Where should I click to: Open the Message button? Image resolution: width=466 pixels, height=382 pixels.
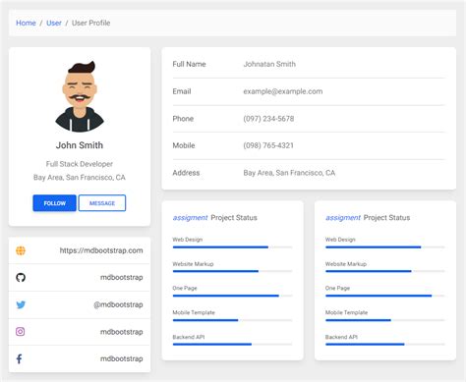(x=102, y=203)
